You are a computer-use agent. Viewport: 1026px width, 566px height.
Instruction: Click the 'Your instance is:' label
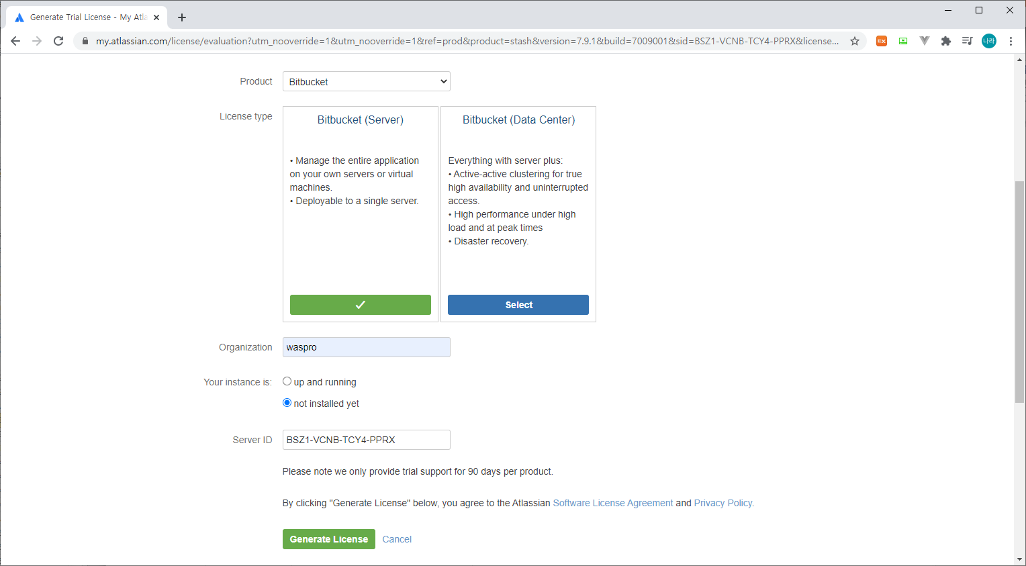pos(238,382)
